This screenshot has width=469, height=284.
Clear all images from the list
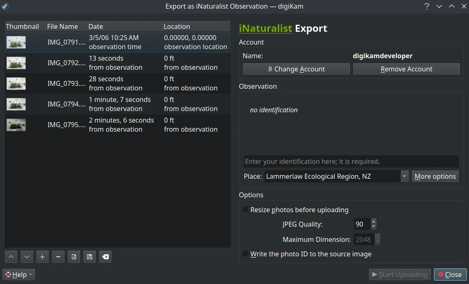pos(105,256)
